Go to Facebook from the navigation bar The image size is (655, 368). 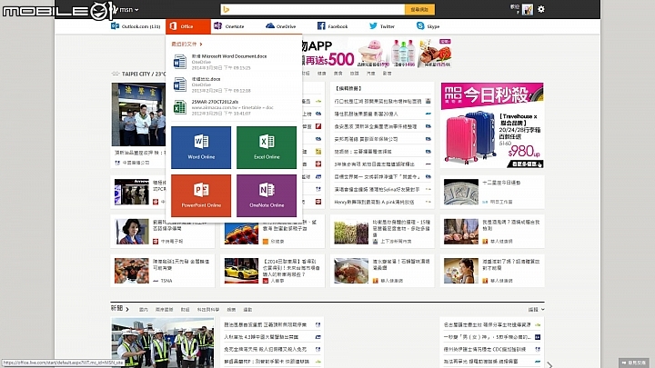(333, 26)
